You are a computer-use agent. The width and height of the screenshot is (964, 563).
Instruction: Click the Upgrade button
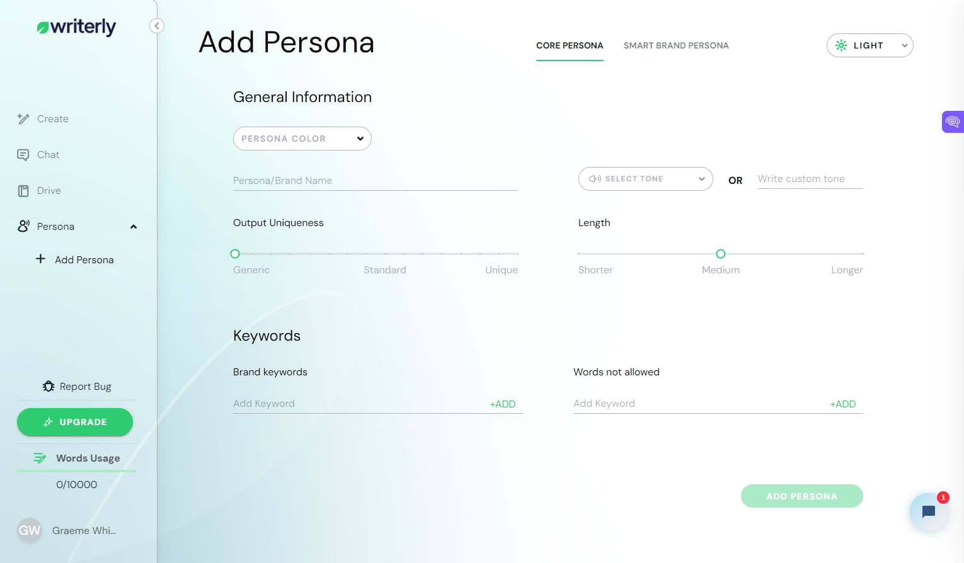[x=75, y=422]
